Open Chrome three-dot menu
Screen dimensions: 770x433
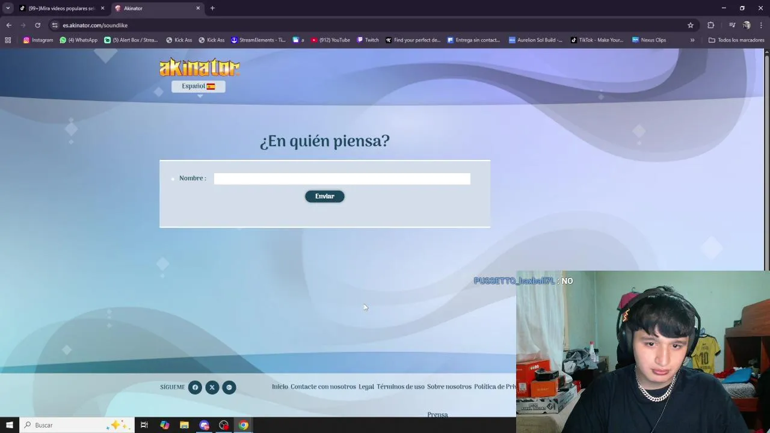[762, 25]
